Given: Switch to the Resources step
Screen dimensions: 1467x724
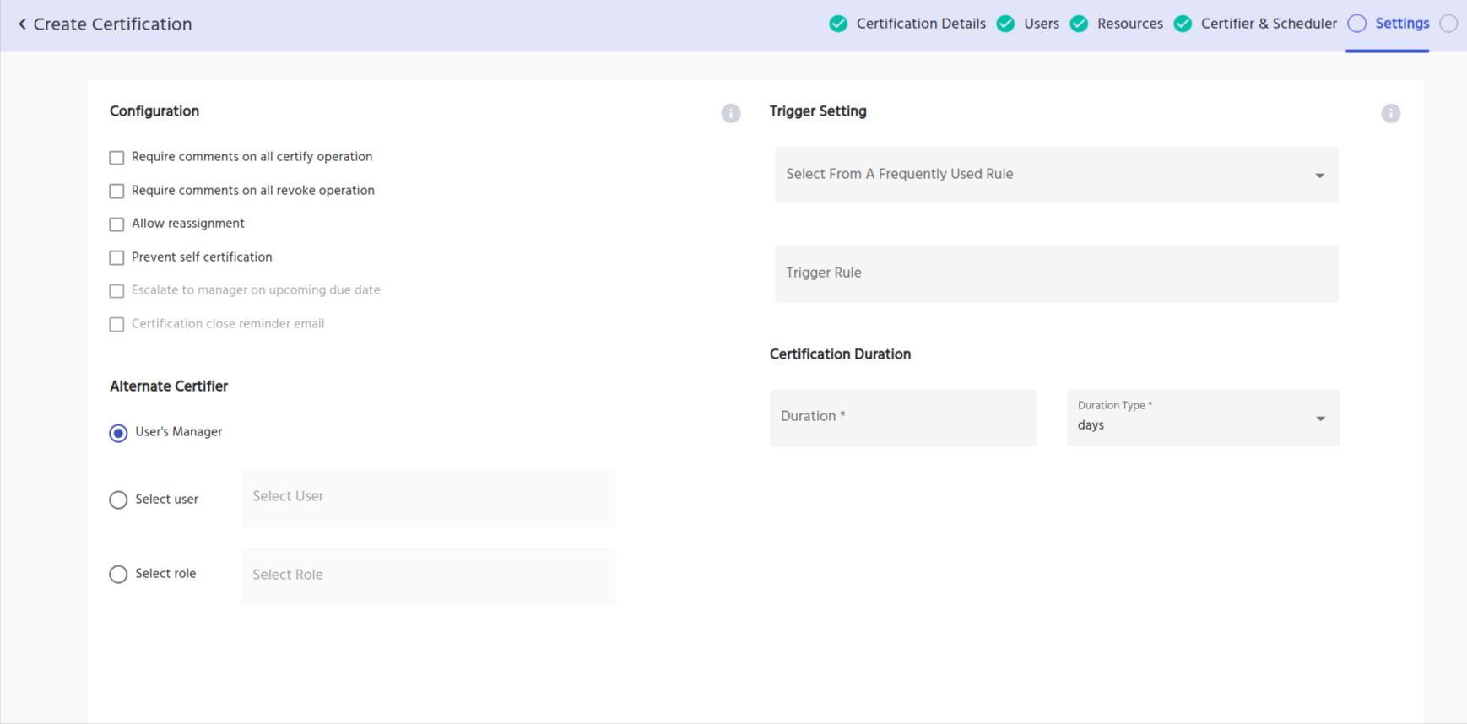Looking at the screenshot, I should pyautogui.click(x=1129, y=24).
